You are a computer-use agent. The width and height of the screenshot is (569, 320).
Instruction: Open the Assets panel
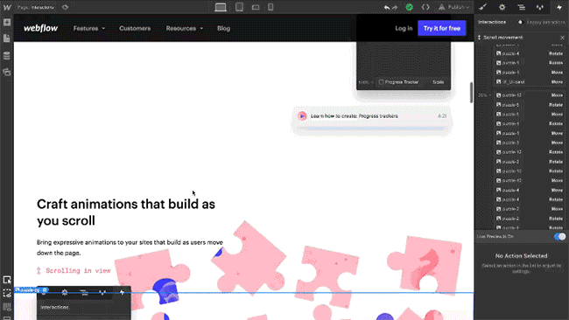(7, 72)
